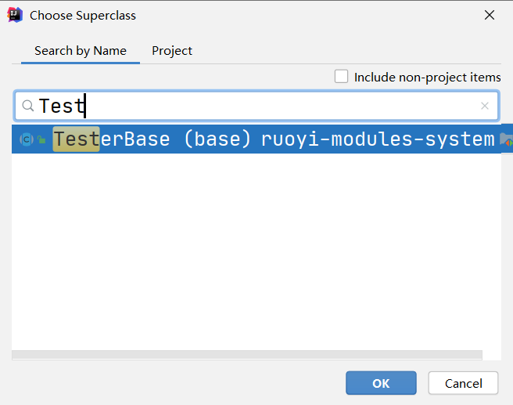Cancel the superclass selection
The width and height of the screenshot is (513, 405).
[x=463, y=383]
